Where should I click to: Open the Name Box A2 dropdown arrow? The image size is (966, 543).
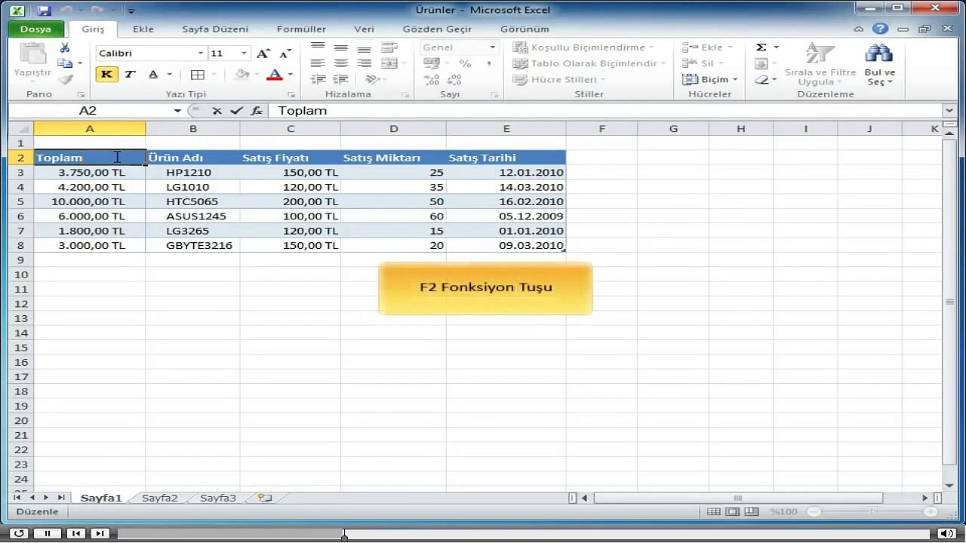[177, 111]
